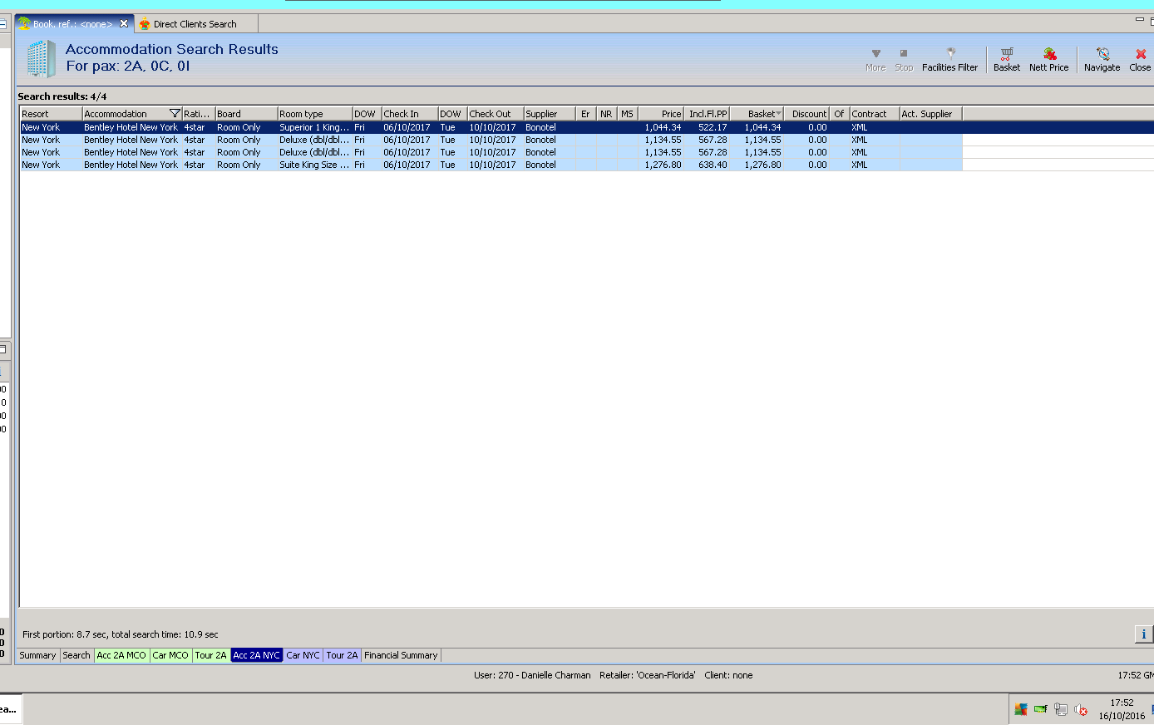The height and width of the screenshot is (725, 1154).
Task: Open the AVG antivirus tray icon
Action: tap(1021, 709)
